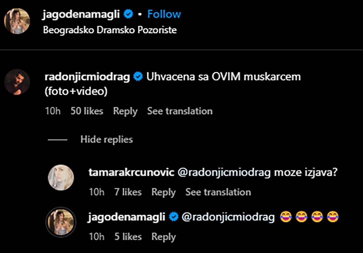View the 50 likes on radonjicmiodrag comment
Image resolution: width=363 pixels, height=253 pixels.
coord(87,111)
